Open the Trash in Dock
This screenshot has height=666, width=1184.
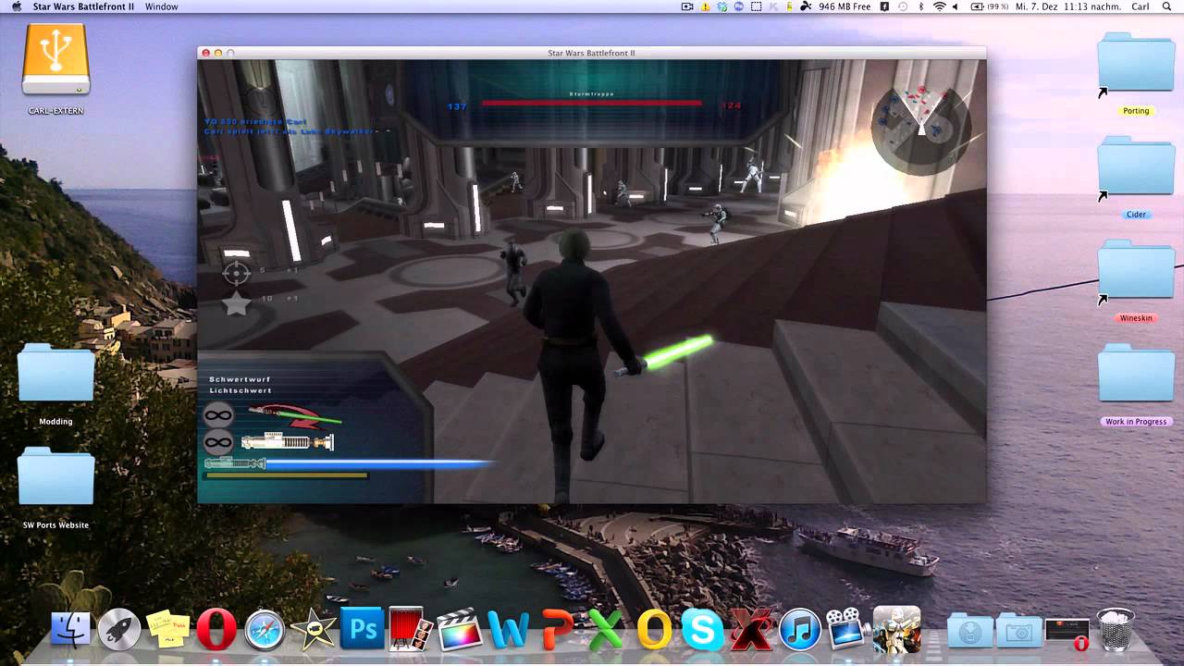tap(1116, 630)
